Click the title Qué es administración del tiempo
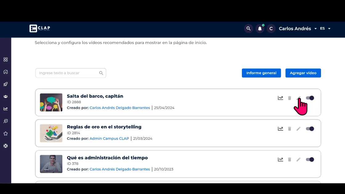 click(x=108, y=158)
